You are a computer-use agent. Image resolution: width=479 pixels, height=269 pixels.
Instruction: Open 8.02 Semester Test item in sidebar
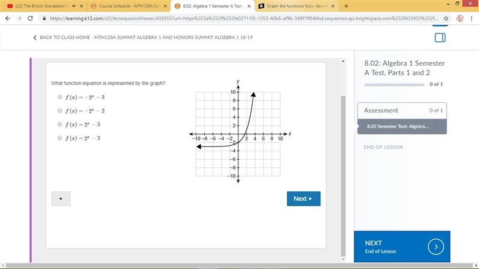(402, 126)
